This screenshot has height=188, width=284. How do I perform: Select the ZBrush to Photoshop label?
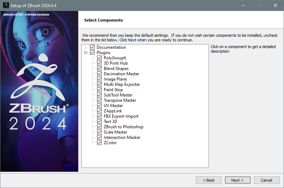pyautogui.click(x=123, y=127)
